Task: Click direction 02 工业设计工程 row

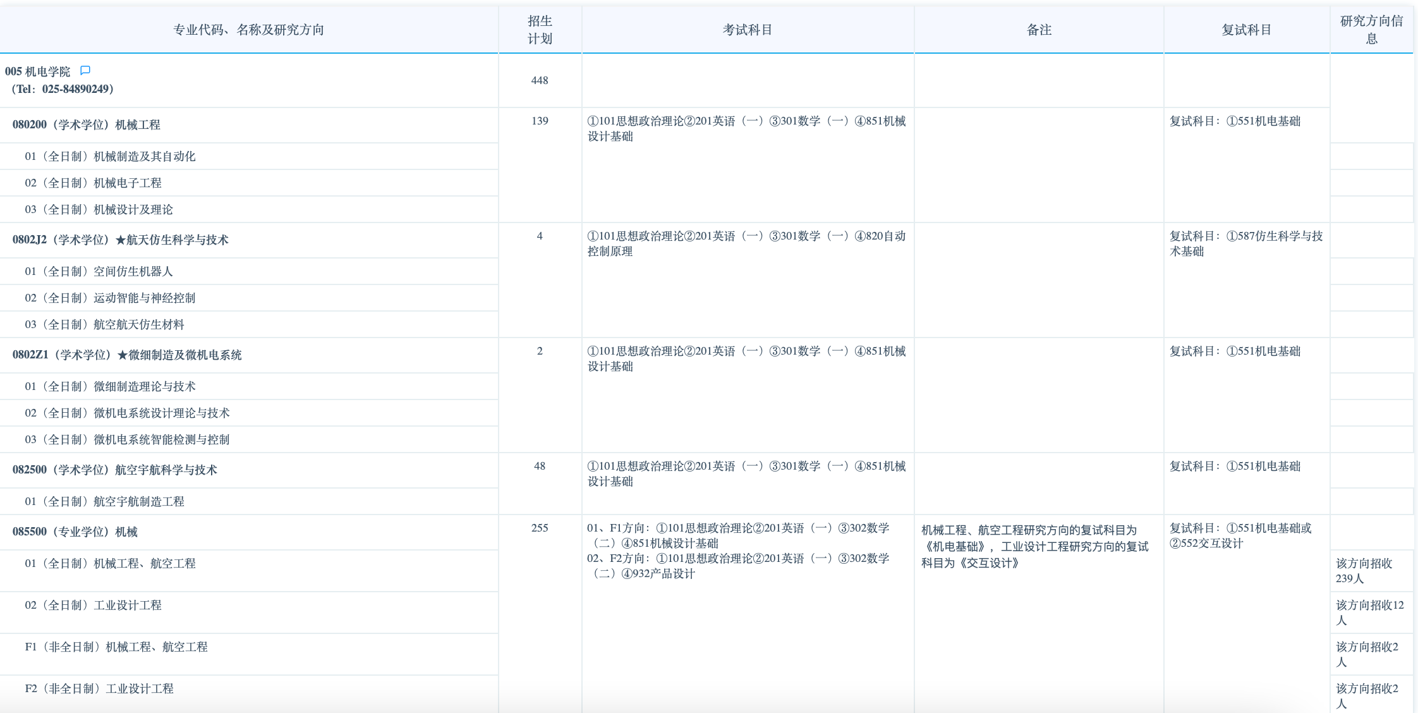Action: point(93,605)
